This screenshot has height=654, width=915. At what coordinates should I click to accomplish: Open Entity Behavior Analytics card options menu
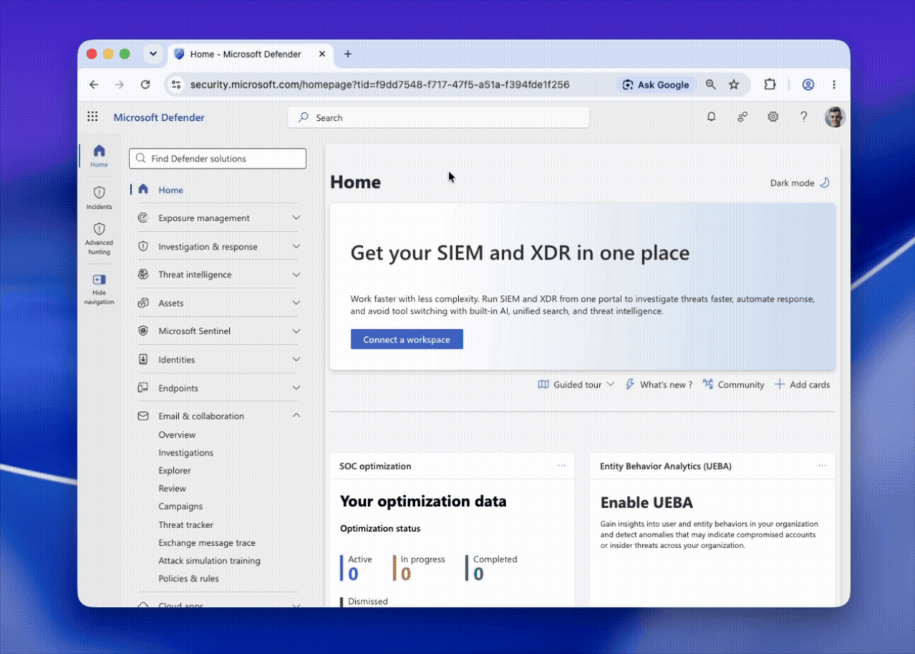[x=822, y=466]
